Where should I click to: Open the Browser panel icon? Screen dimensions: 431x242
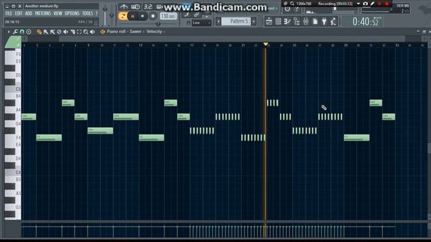[x=297, y=22]
